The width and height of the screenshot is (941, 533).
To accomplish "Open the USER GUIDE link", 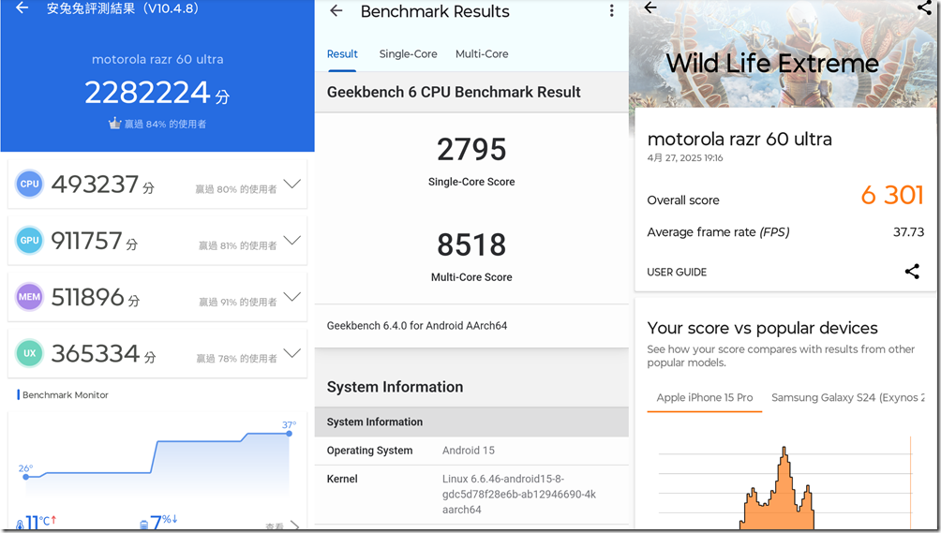I will (x=677, y=273).
